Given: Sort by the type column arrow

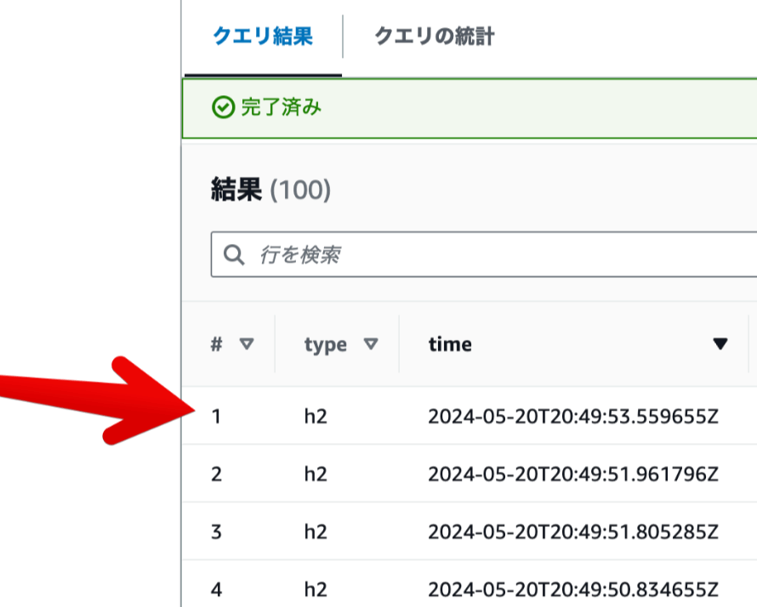Looking at the screenshot, I should point(371,344).
